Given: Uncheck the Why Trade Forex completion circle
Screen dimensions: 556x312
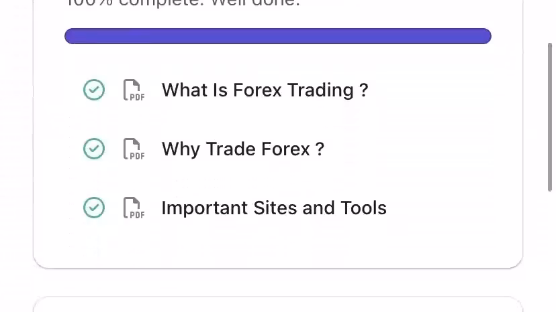Looking at the screenshot, I should click(94, 149).
